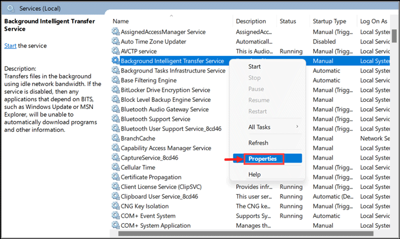The image size is (400, 239).
Task: Click the gear icon beside Auto Time Zone Updater
Action: click(115, 41)
